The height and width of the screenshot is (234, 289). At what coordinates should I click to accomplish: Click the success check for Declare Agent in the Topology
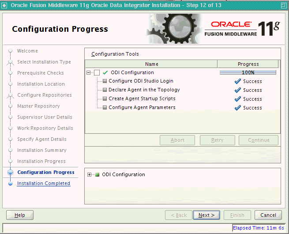pos(238,90)
